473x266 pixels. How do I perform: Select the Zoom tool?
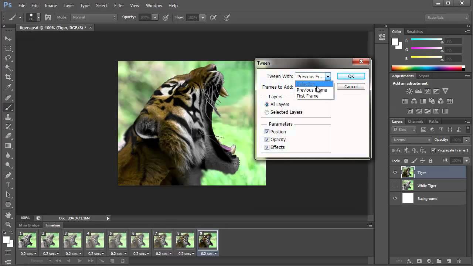(8, 224)
